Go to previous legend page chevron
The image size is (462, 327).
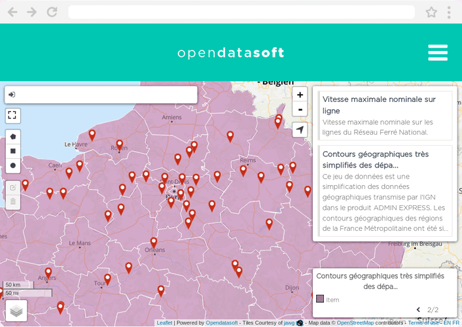[x=418, y=309]
